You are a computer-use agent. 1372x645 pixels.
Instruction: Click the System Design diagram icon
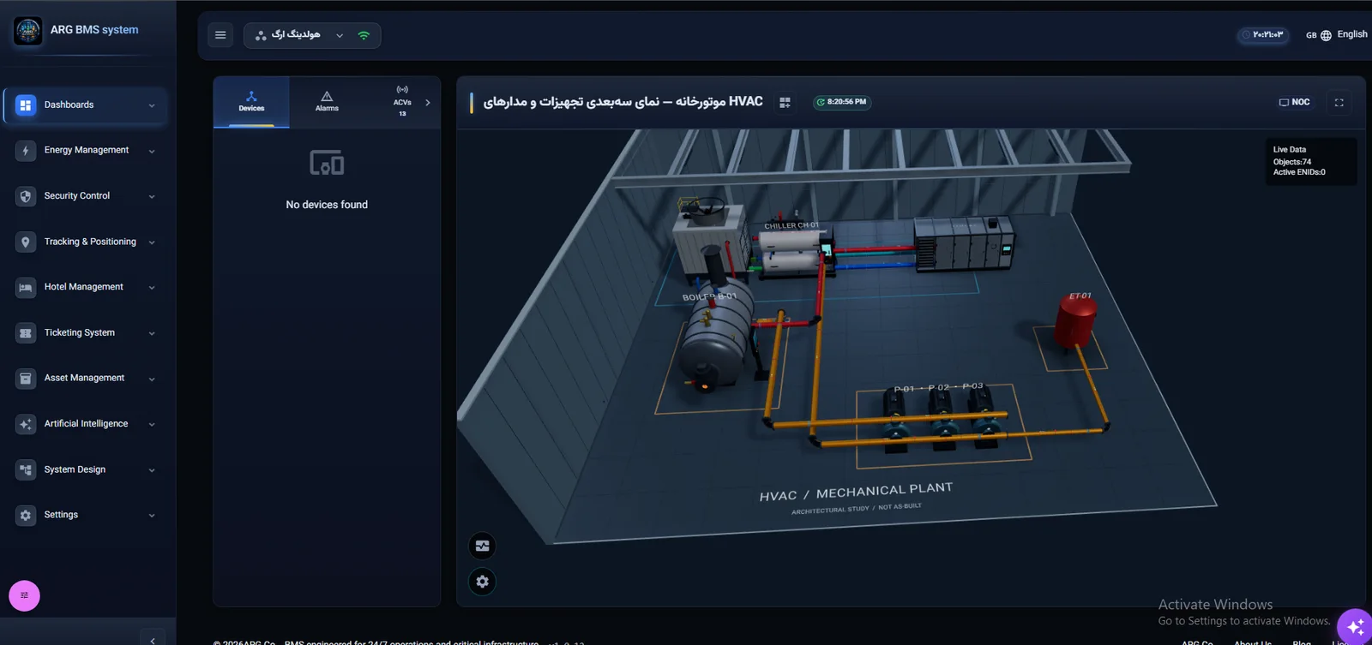[26, 469]
